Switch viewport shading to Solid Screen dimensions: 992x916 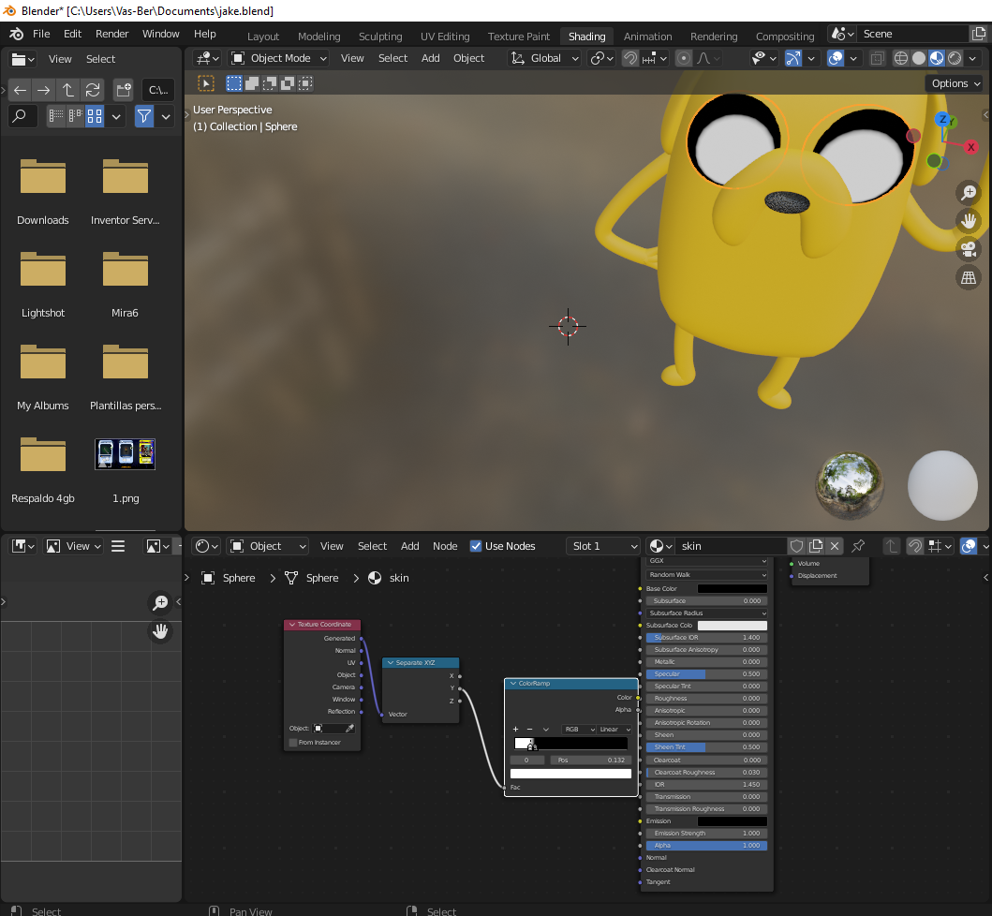click(x=919, y=59)
